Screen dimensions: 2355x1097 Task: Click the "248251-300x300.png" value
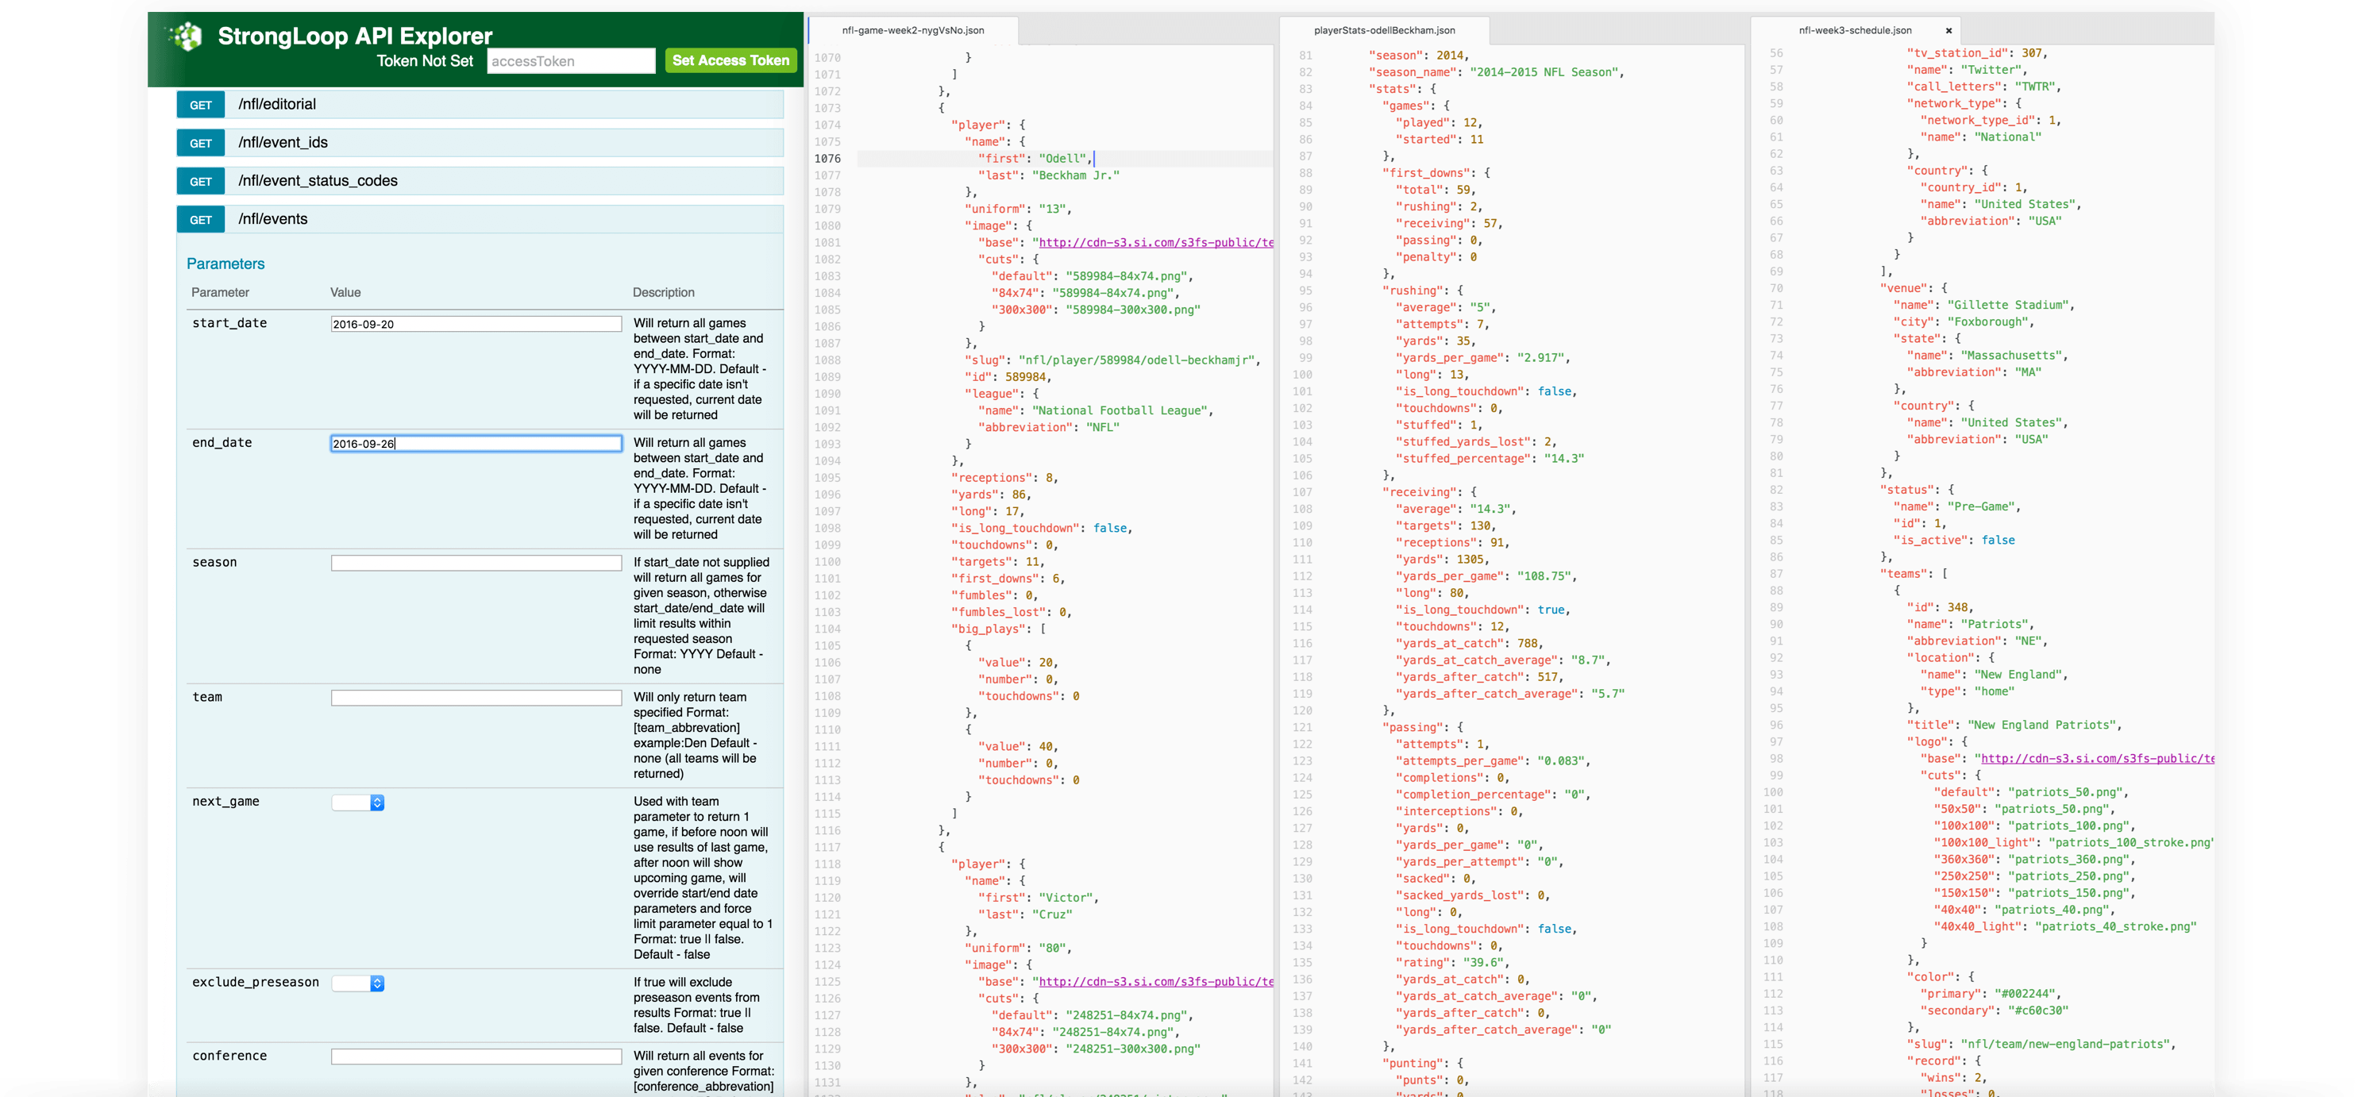(x=1133, y=1049)
